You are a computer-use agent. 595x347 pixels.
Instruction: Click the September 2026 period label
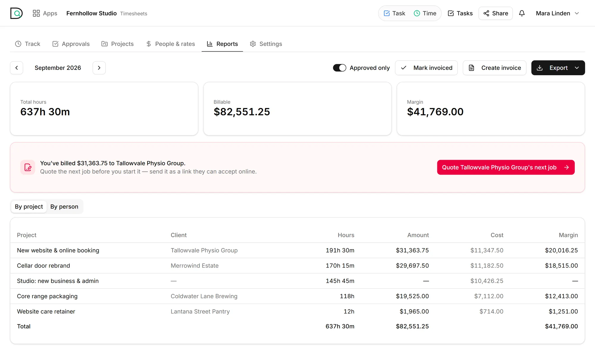pos(58,68)
